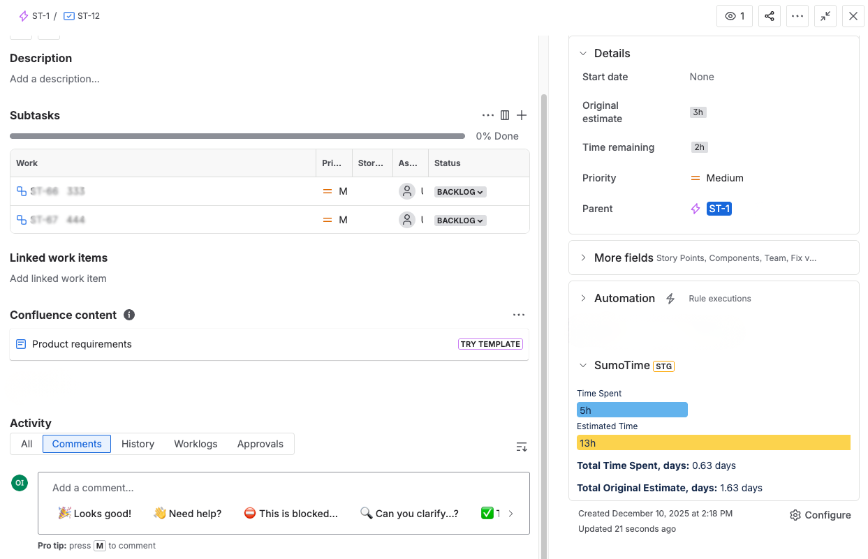Open the more actions ellipsis in header
The height and width of the screenshot is (559, 868).
[797, 16]
